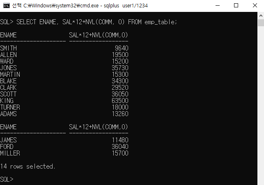The image size is (264, 185).
Task: Click the '14 rows selected.' message
Action: [x=28, y=167]
